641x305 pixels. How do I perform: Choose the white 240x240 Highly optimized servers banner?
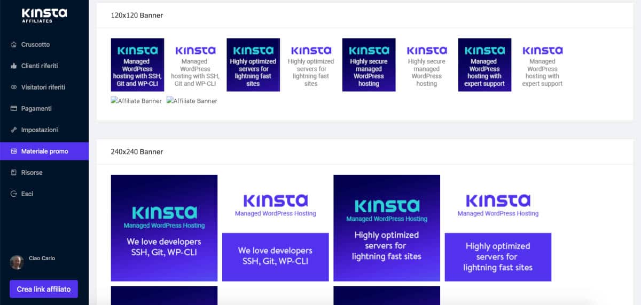(x=498, y=228)
